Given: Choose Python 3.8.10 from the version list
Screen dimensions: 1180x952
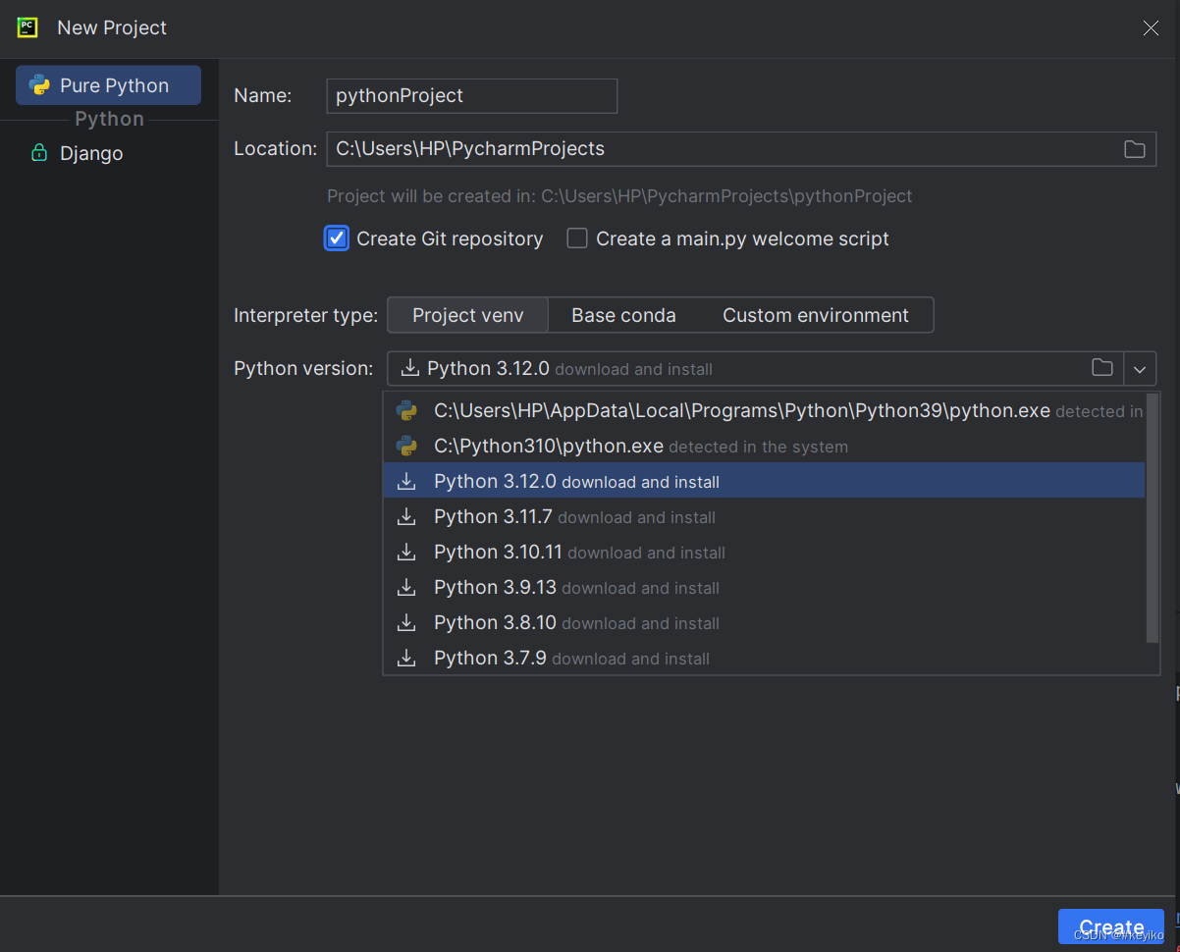Looking at the screenshot, I should (764, 623).
